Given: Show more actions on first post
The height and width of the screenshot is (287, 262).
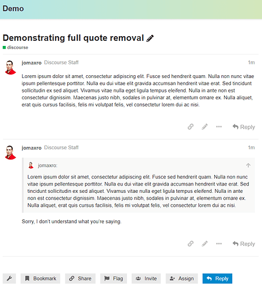Looking at the screenshot, I should [x=219, y=127].
